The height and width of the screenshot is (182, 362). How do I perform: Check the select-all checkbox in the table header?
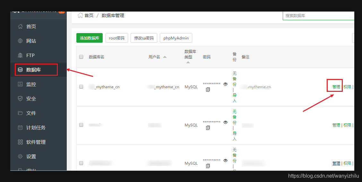point(81,57)
